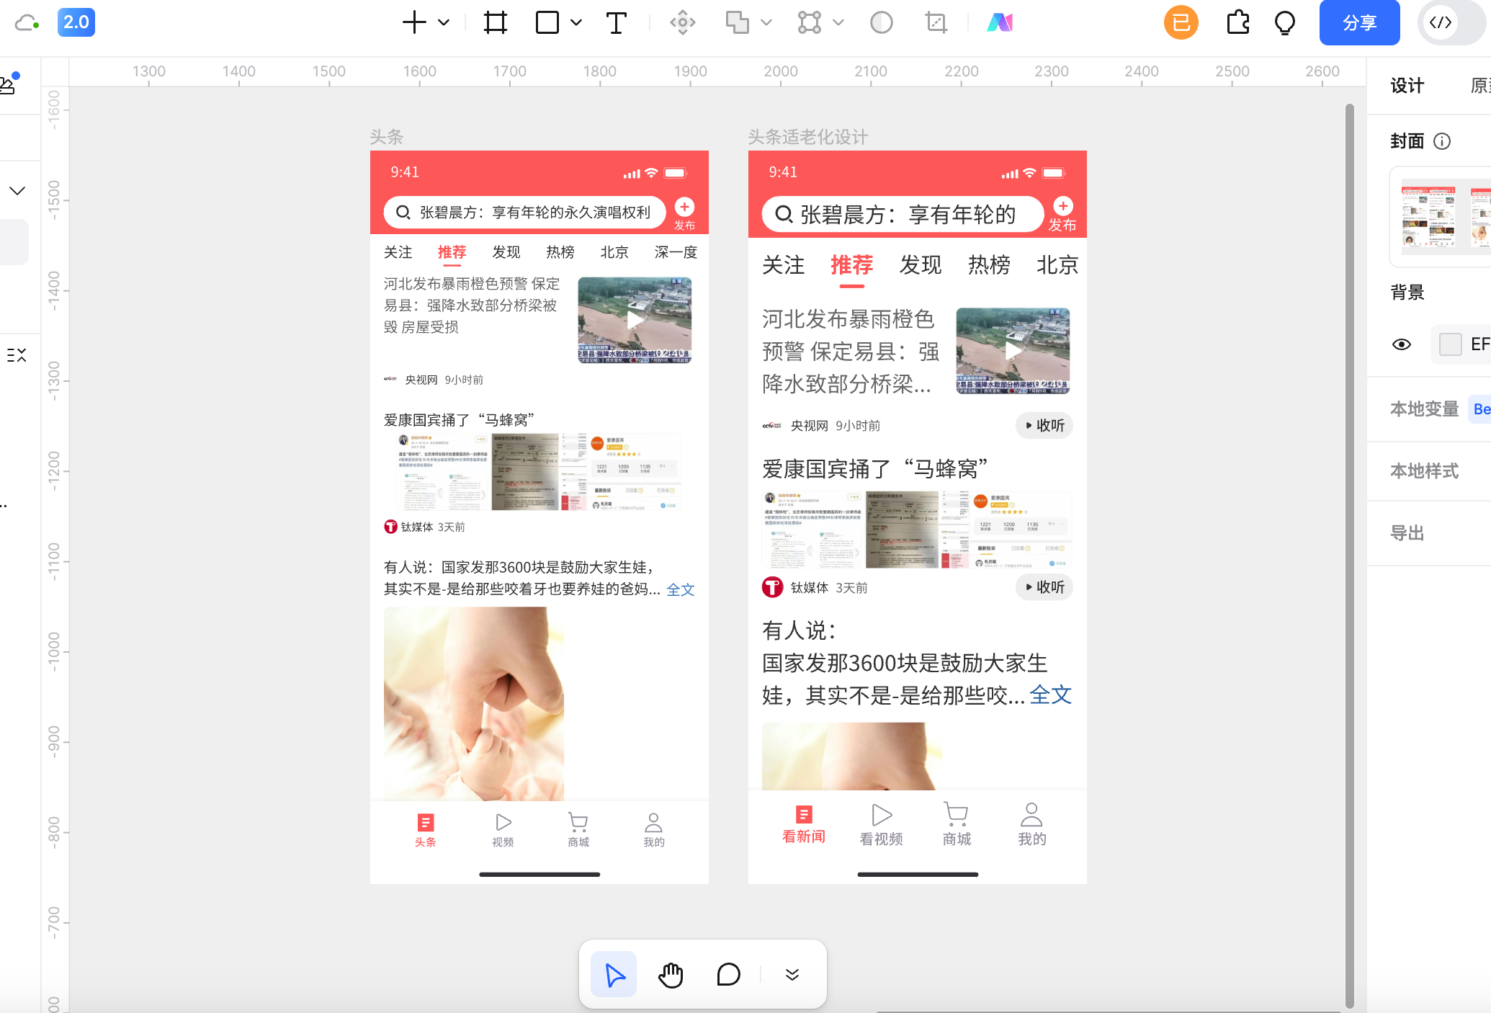Select 发现 tab in 头条 frame

point(506,253)
